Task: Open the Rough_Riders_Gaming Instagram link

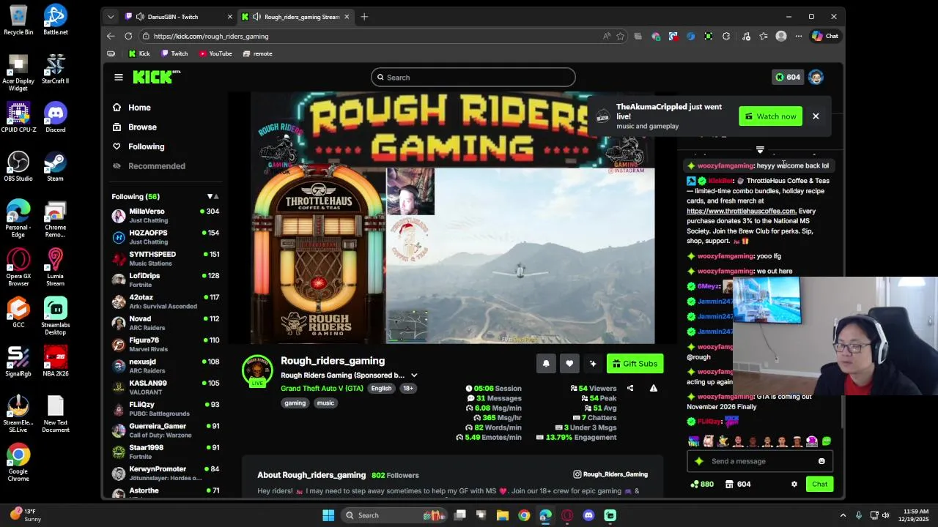Action: 610,474
